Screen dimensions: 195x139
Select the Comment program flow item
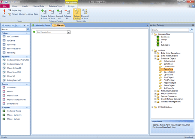point(165,37)
